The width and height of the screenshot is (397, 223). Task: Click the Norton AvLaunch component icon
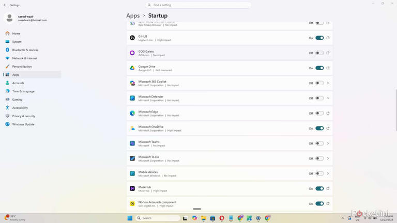[132, 204]
